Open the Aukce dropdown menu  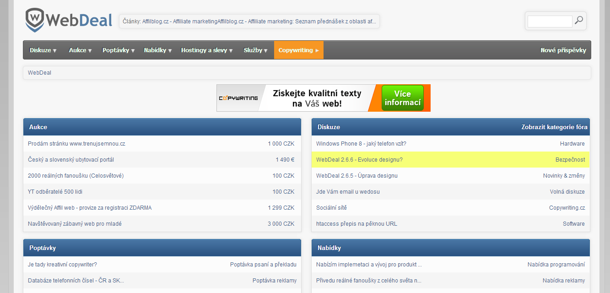[81, 50]
